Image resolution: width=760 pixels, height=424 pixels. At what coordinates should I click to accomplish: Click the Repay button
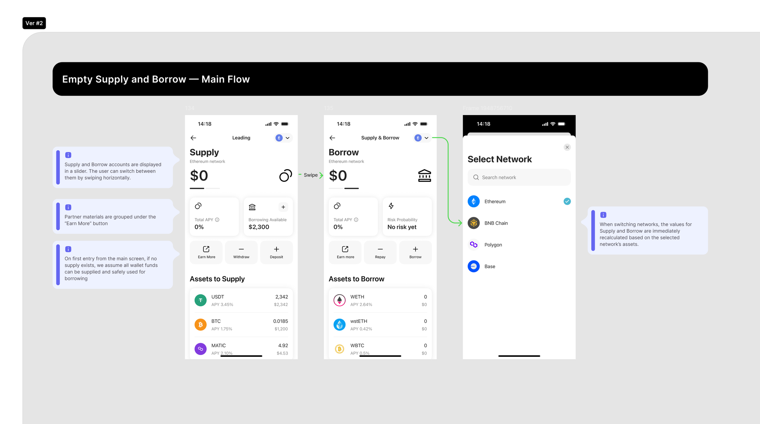coord(380,252)
